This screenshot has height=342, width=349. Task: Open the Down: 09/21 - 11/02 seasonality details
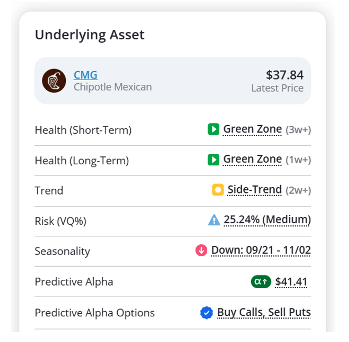[261, 250]
